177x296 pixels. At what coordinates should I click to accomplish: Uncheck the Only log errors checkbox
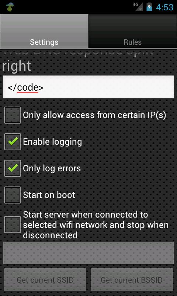(13, 168)
